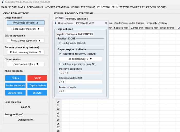Image resolution: width=180 pixels, height=132 pixels.
Task: Switch to the KRZYWA SCORE tab
Action: pos(156,7)
